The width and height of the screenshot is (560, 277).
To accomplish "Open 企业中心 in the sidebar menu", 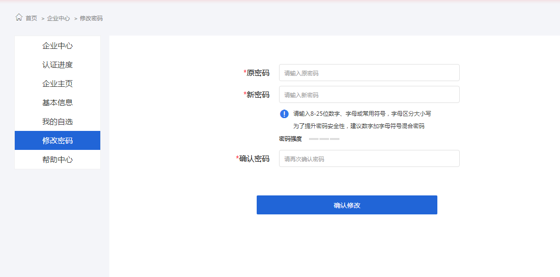I will [58, 46].
